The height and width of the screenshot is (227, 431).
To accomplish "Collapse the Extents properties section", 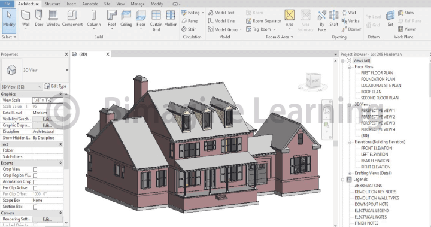I will [60, 163].
